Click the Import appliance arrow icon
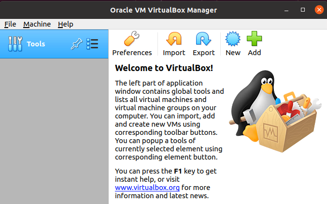 point(174,39)
